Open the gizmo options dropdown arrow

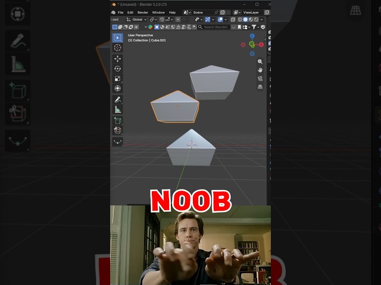213,20
